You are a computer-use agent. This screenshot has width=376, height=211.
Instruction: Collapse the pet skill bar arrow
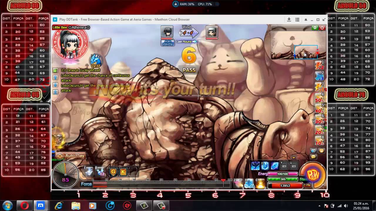pyautogui.click(x=293, y=158)
